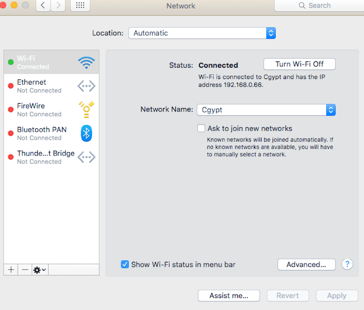Open the help question mark button
The height and width of the screenshot is (310, 364).
[347, 264]
